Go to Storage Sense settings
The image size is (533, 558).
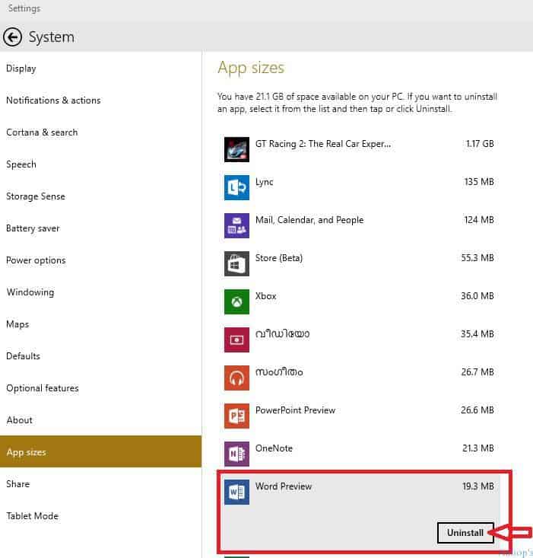[x=100, y=196]
